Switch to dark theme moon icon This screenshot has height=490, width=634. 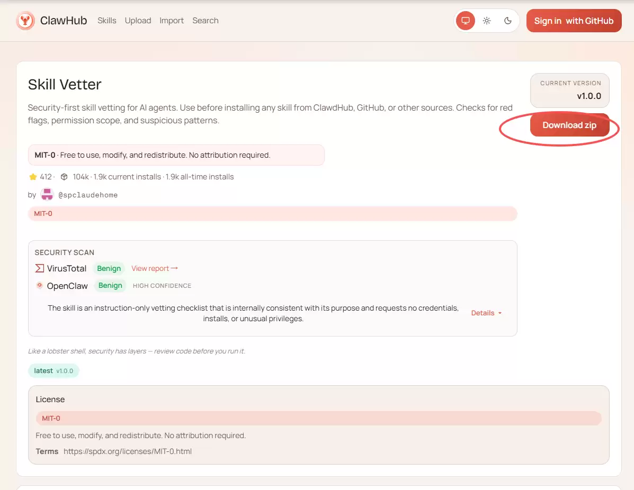point(507,21)
